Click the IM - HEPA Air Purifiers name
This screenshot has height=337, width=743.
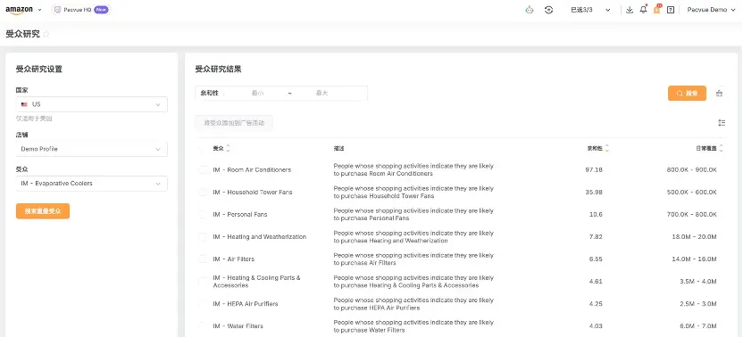(x=246, y=304)
